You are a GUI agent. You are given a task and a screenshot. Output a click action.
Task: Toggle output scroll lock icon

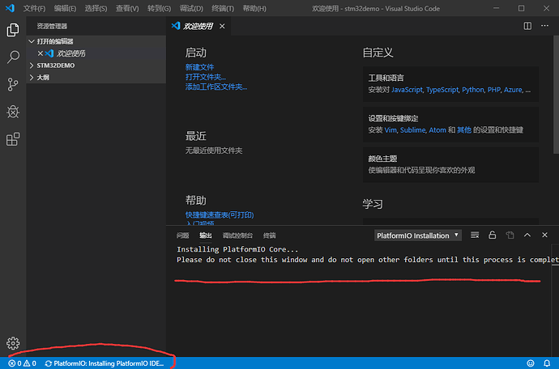point(493,235)
